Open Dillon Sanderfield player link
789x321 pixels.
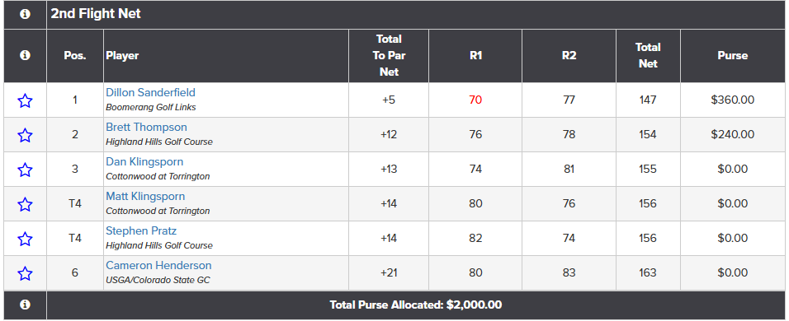pyautogui.click(x=150, y=93)
